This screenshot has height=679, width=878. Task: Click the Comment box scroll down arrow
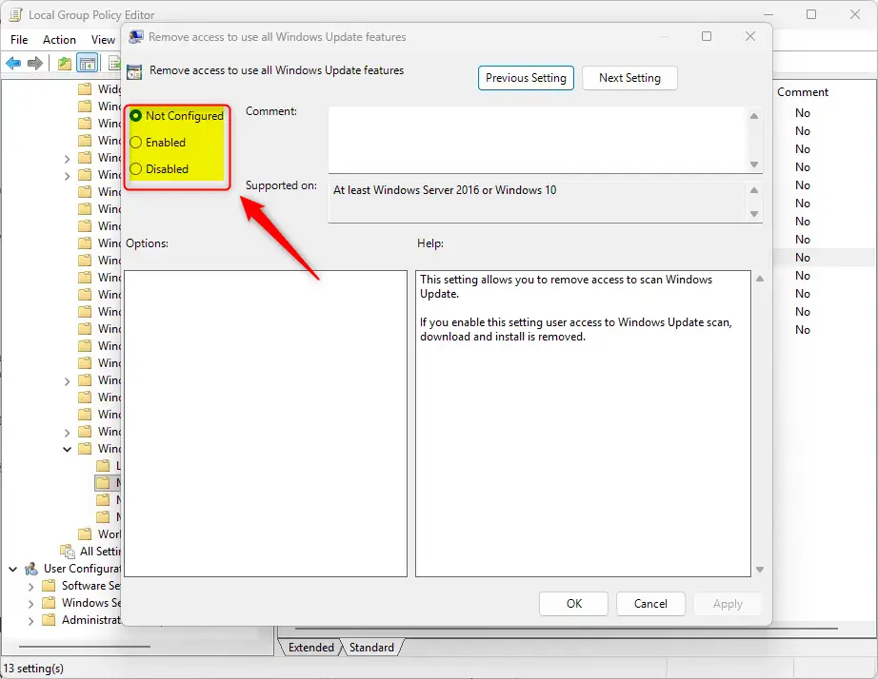(754, 165)
